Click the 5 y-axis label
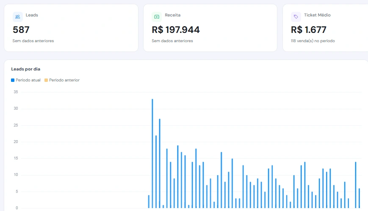368x211 pixels. pyautogui.click(x=17, y=192)
